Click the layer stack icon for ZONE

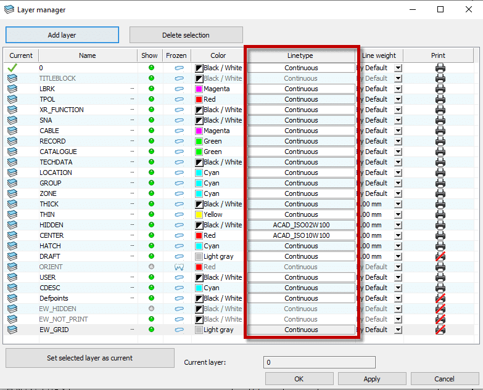pos(12,193)
